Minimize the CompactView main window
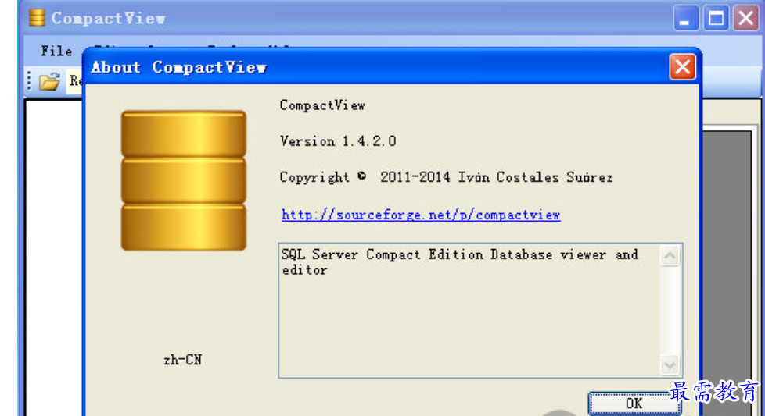This screenshot has width=765, height=416. point(686,19)
